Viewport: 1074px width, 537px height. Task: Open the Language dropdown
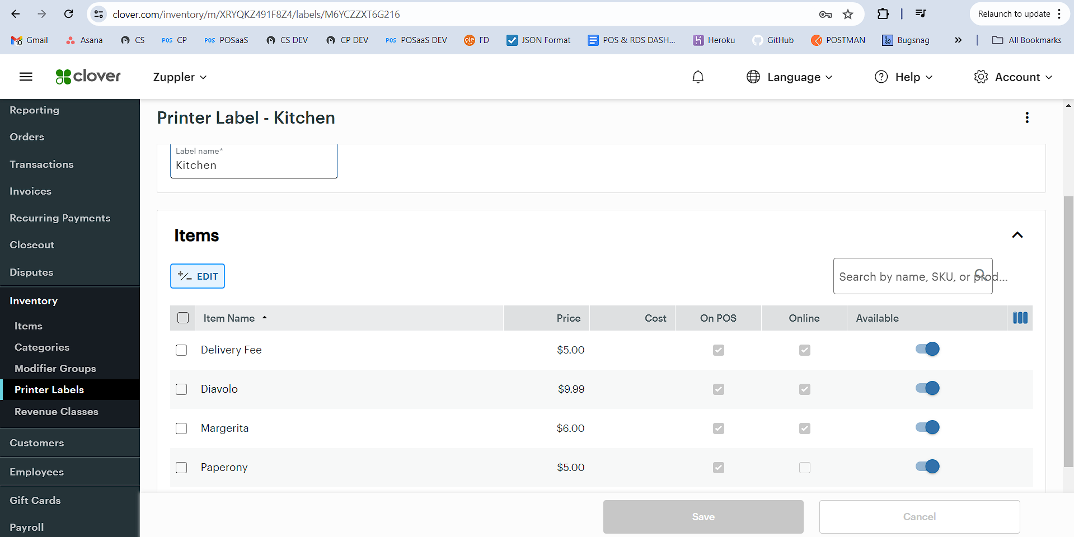[x=789, y=77]
